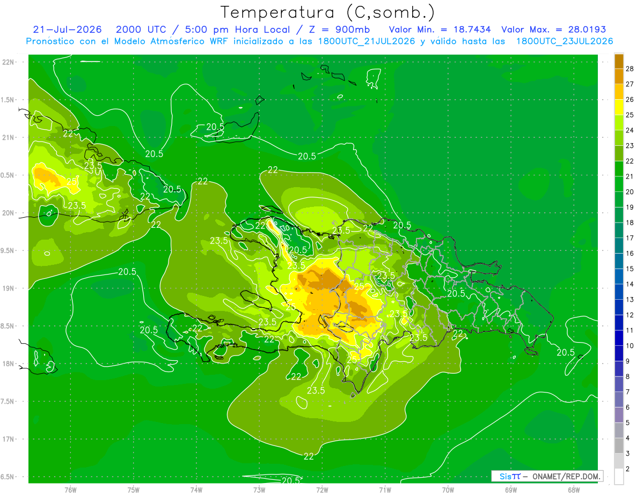Click yellow legend swatch between 25 and 26

point(619,107)
